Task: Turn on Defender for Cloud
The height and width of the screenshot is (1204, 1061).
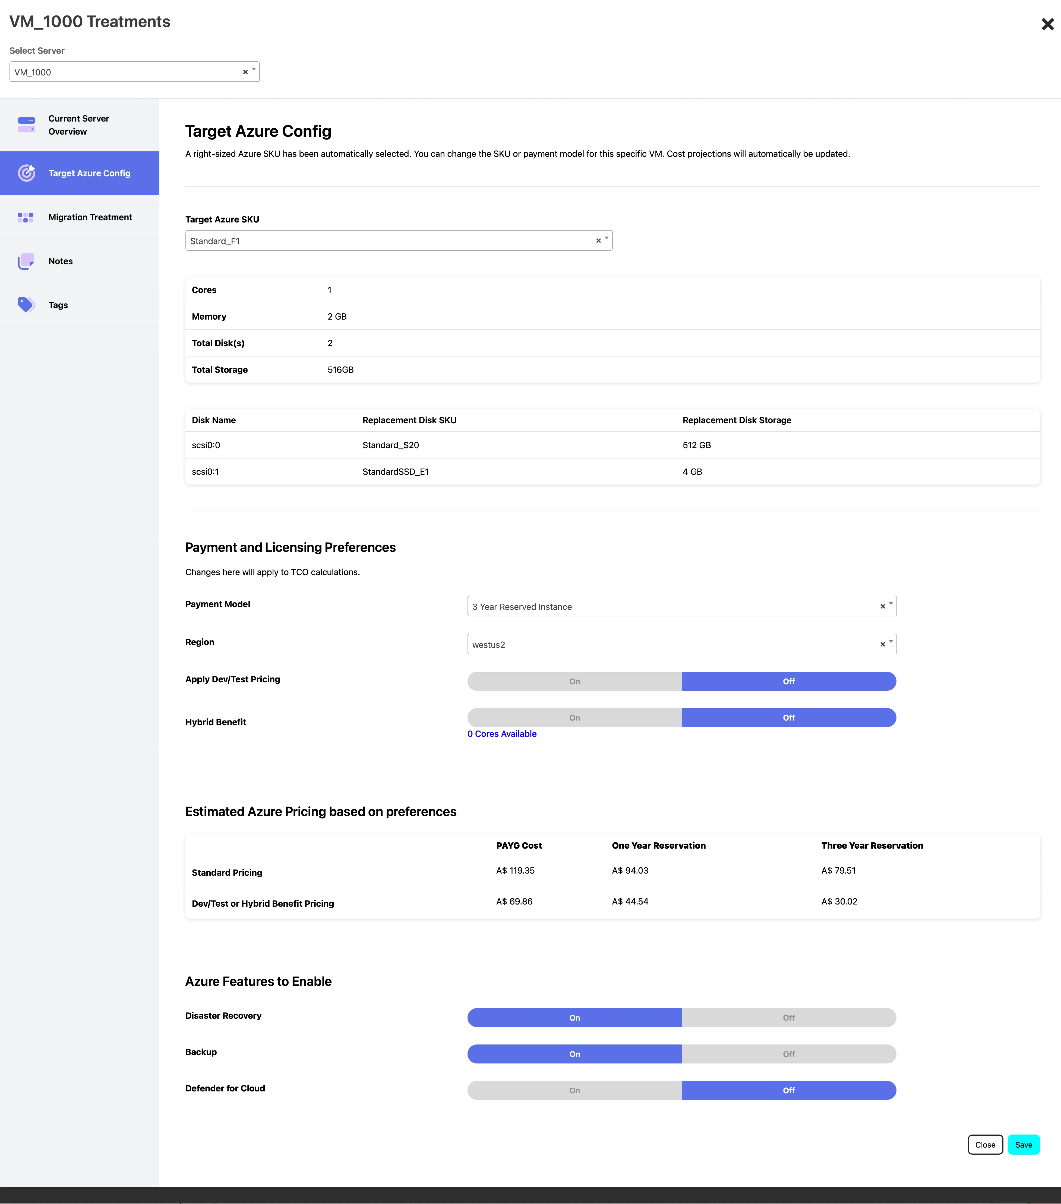Action: (x=575, y=1090)
